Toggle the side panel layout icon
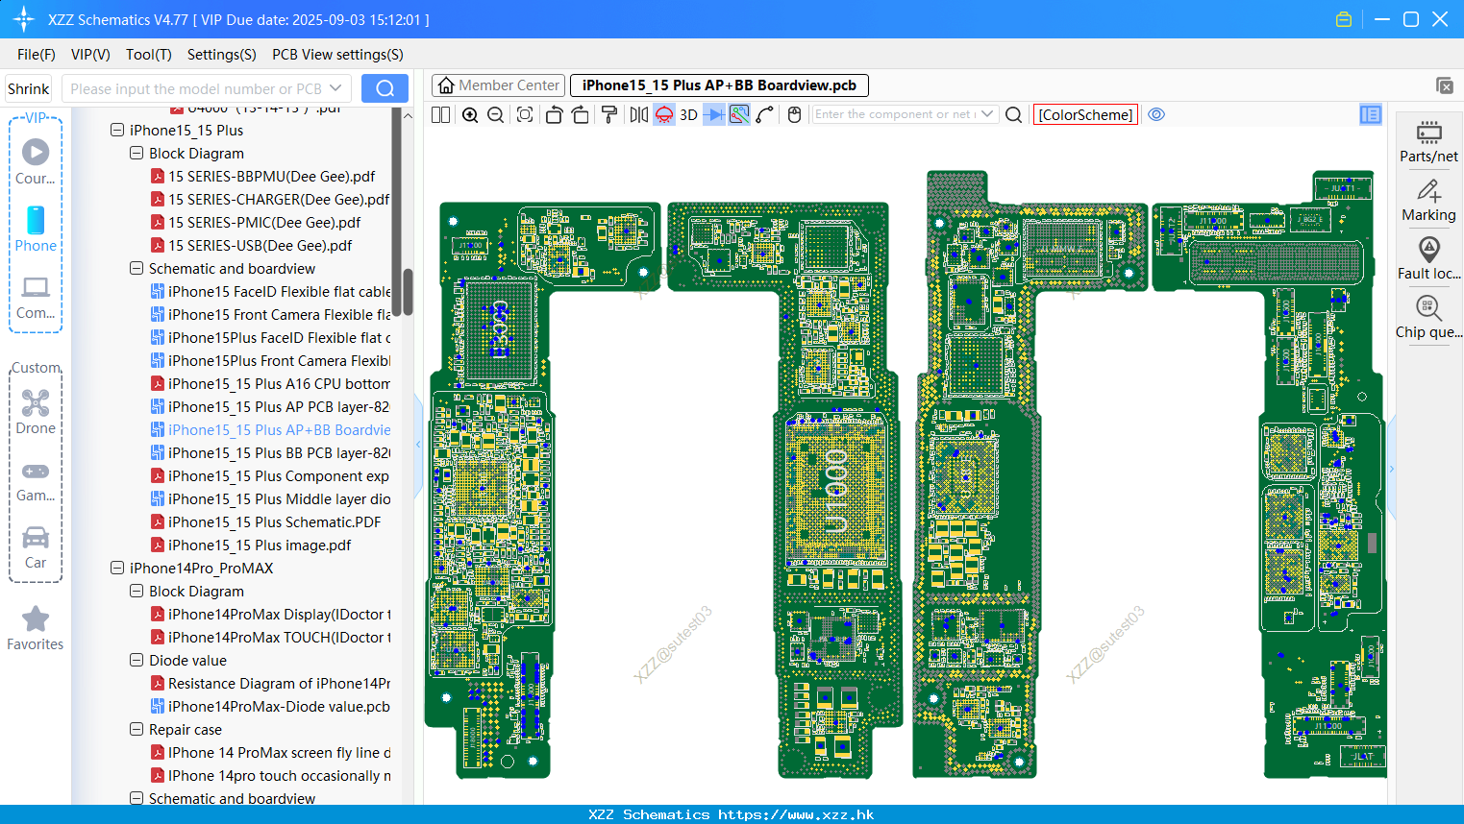This screenshot has height=824, width=1464. 1371,114
